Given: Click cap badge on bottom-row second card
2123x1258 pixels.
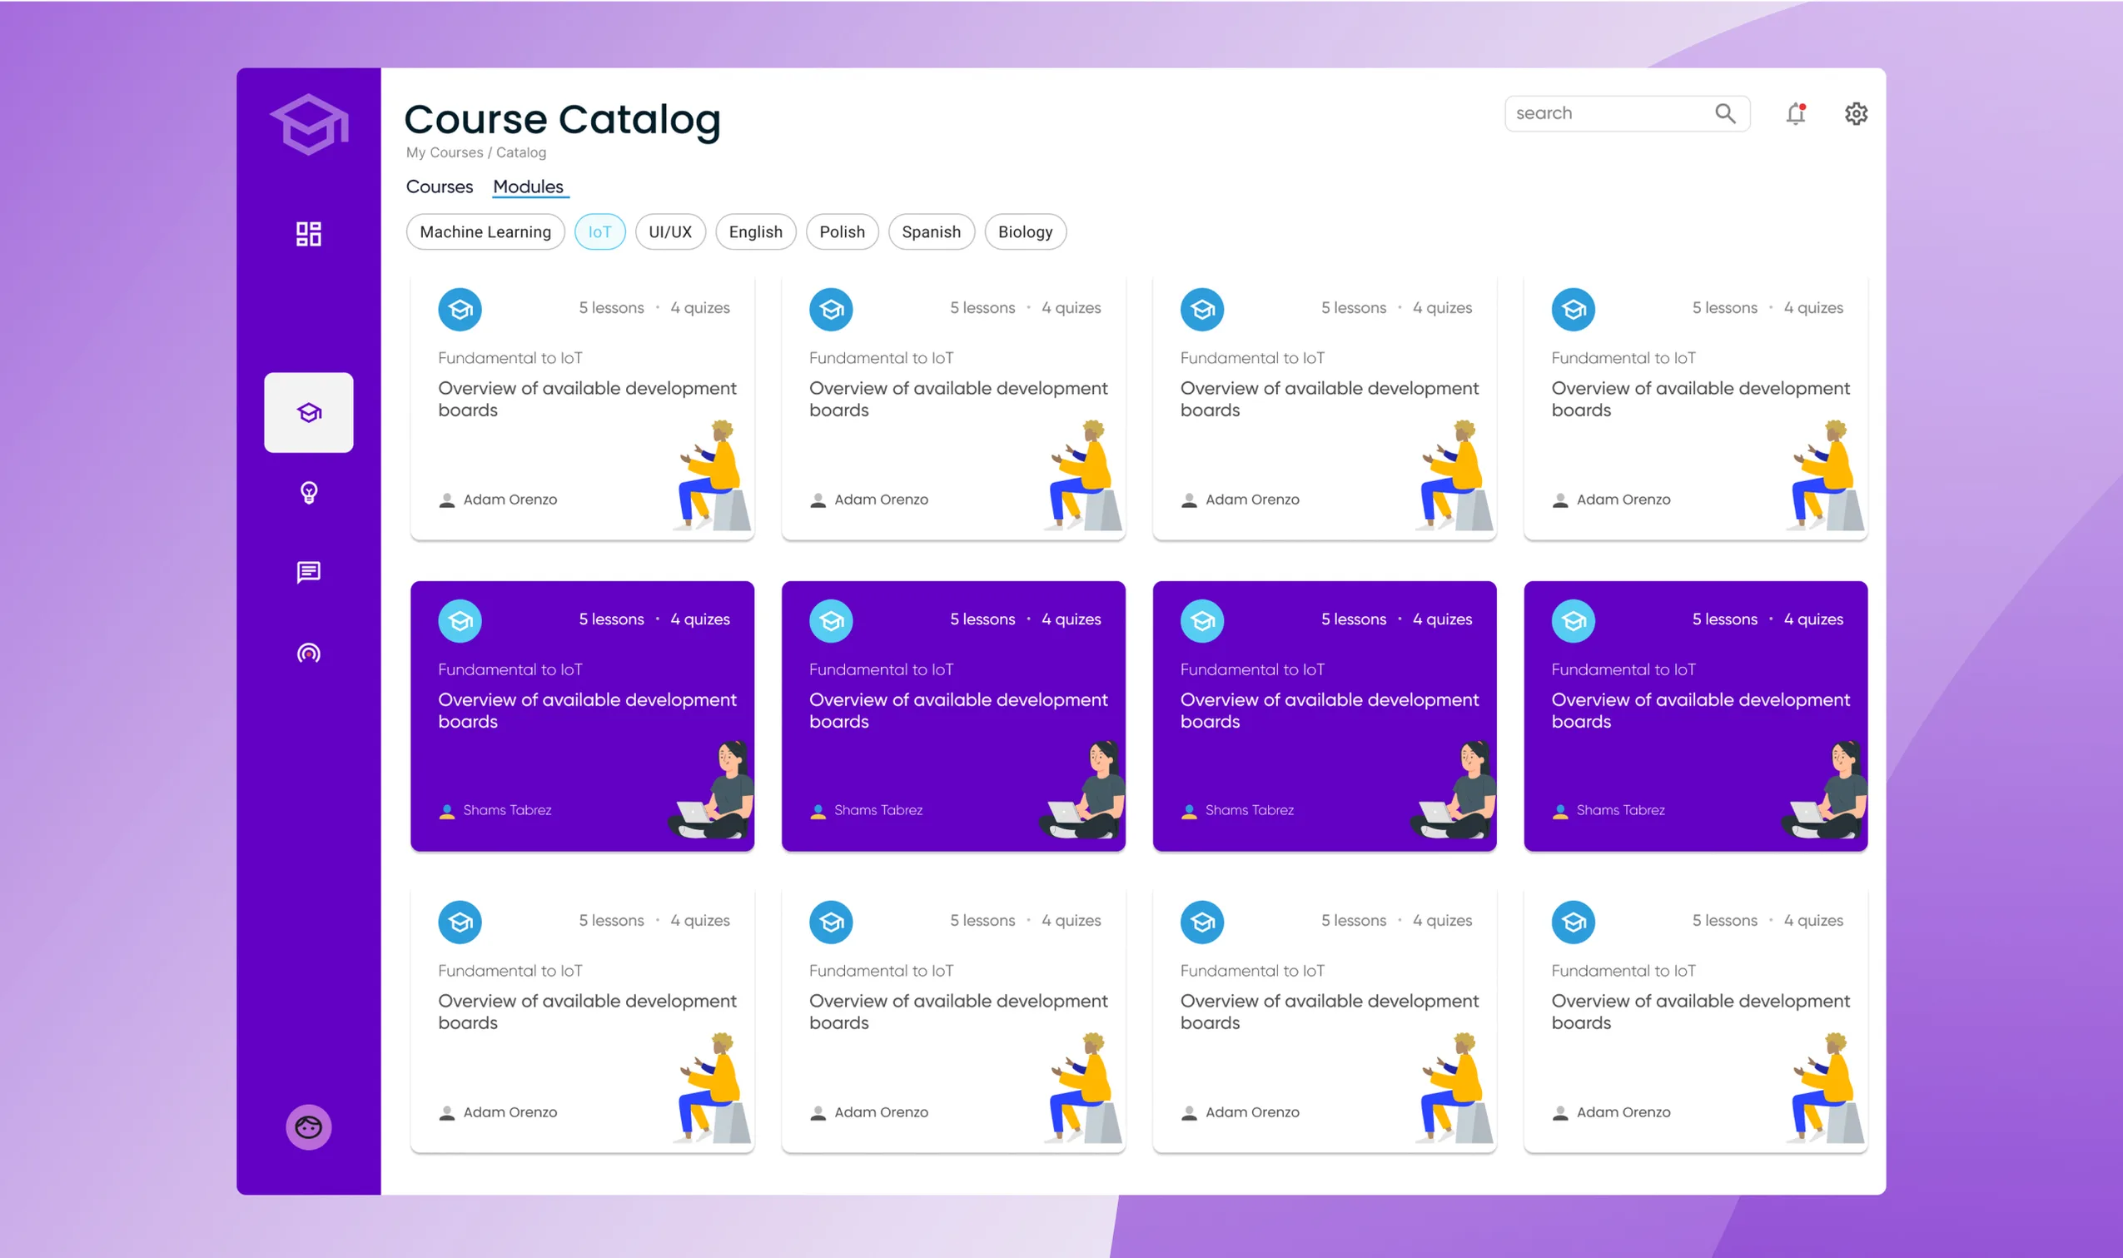Looking at the screenshot, I should click(x=831, y=922).
